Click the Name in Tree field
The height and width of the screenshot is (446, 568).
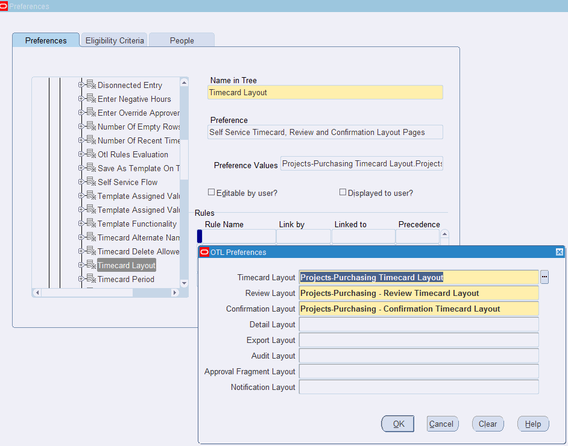pyautogui.click(x=325, y=92)
